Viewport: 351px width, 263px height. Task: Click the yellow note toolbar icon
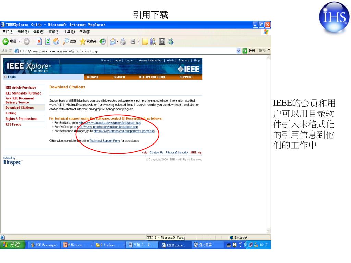pos(145,41)
